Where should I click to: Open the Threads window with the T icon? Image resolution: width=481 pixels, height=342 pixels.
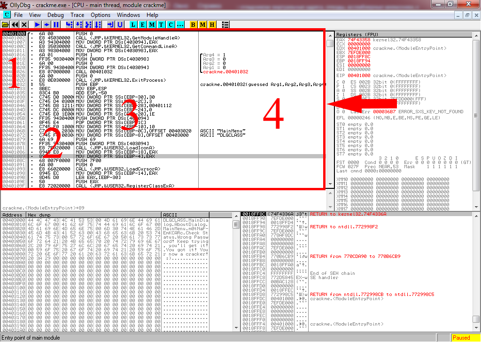tap(161, 24)
